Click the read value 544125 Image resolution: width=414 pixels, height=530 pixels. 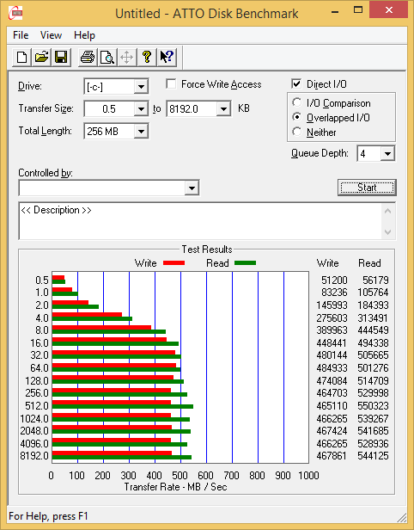click(x=373, y=456)
